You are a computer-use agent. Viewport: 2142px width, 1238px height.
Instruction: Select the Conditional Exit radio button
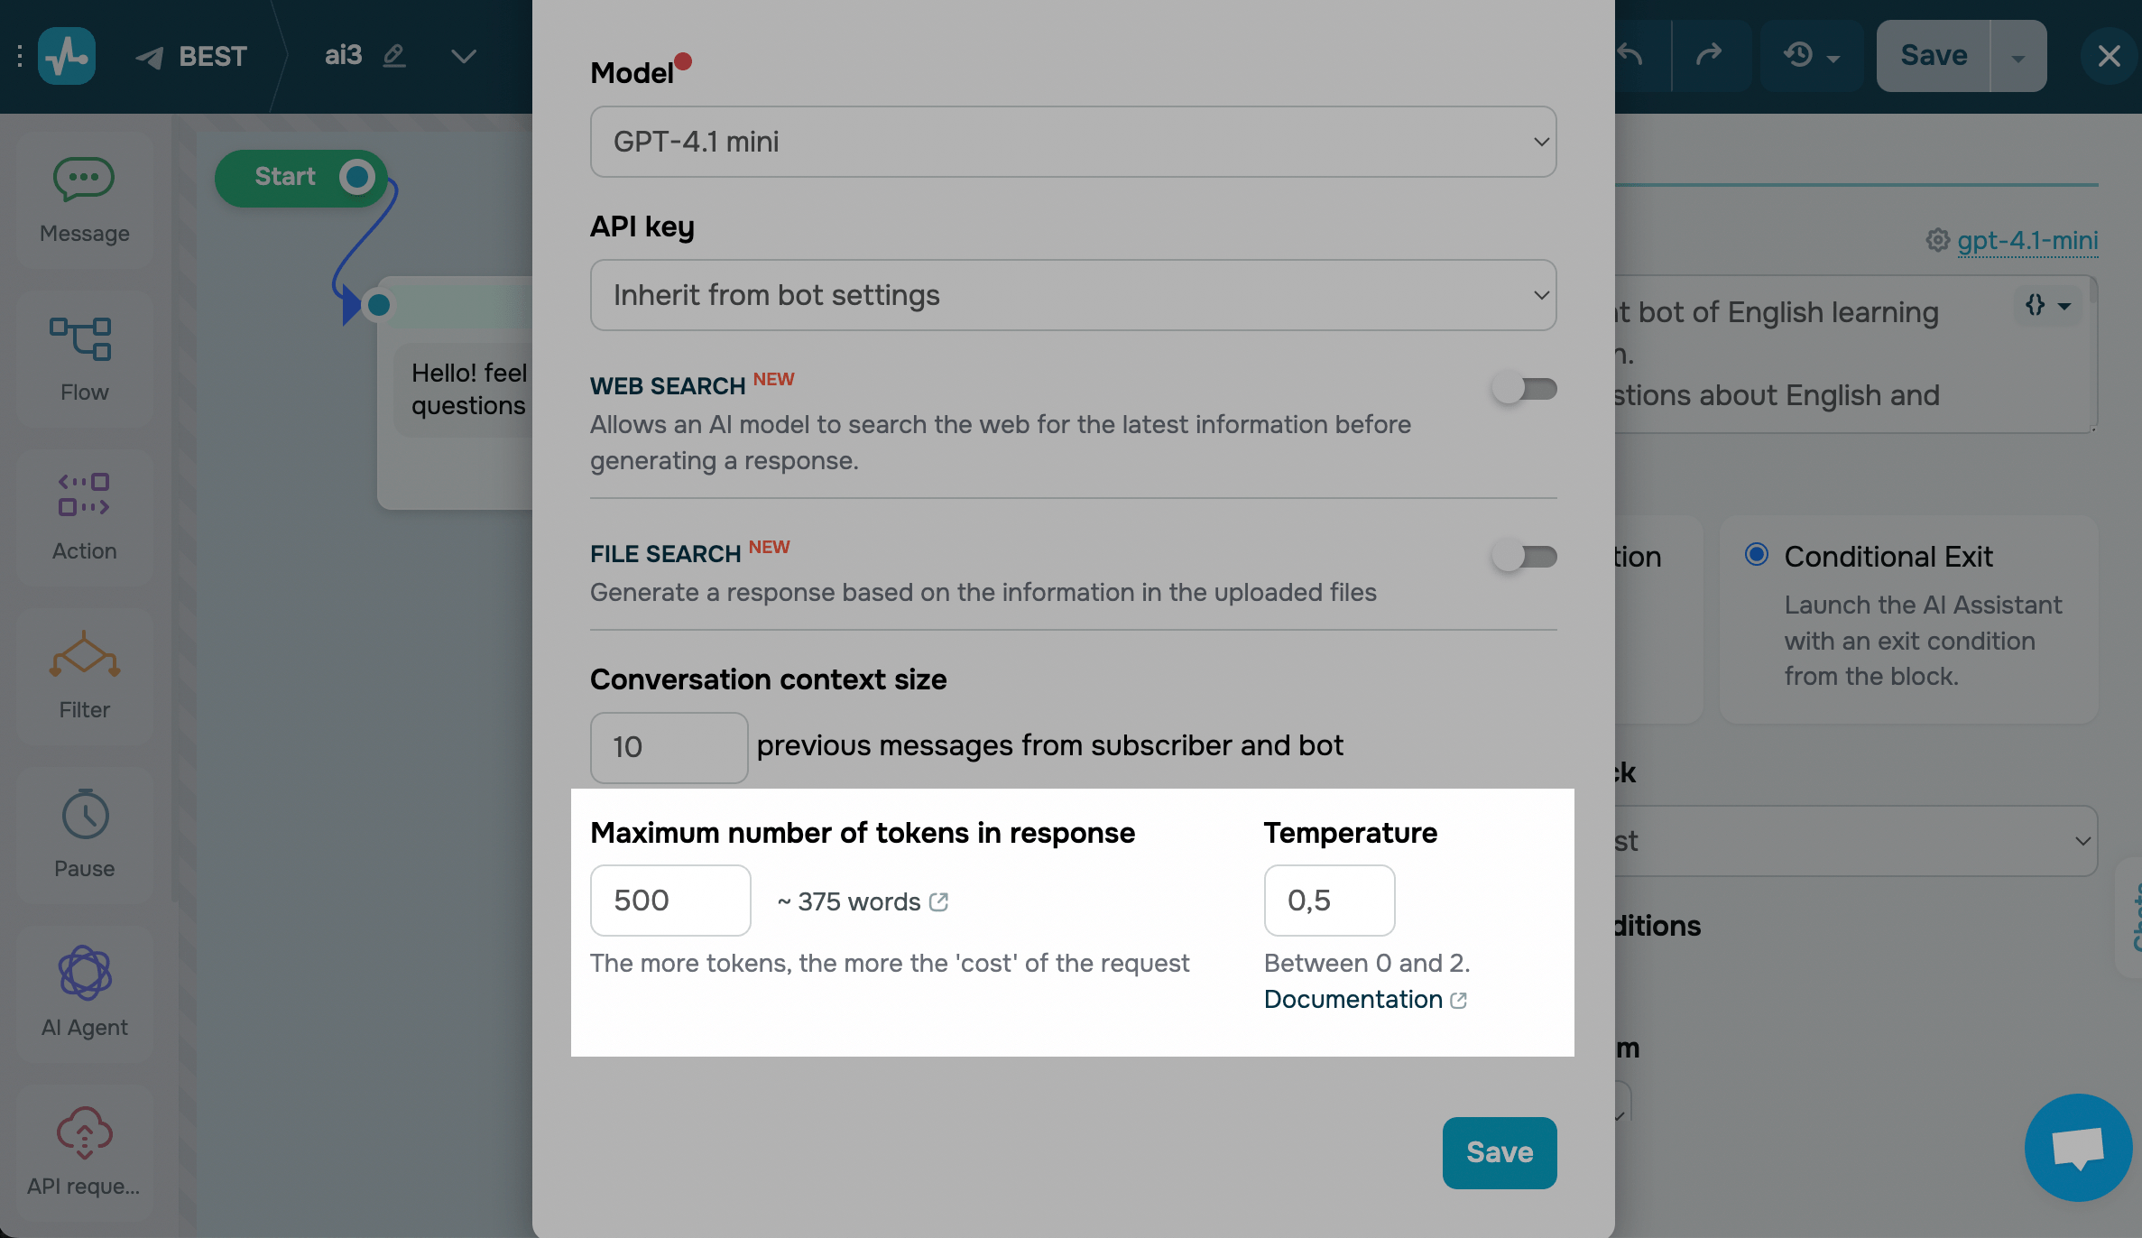click(1756, 555)
